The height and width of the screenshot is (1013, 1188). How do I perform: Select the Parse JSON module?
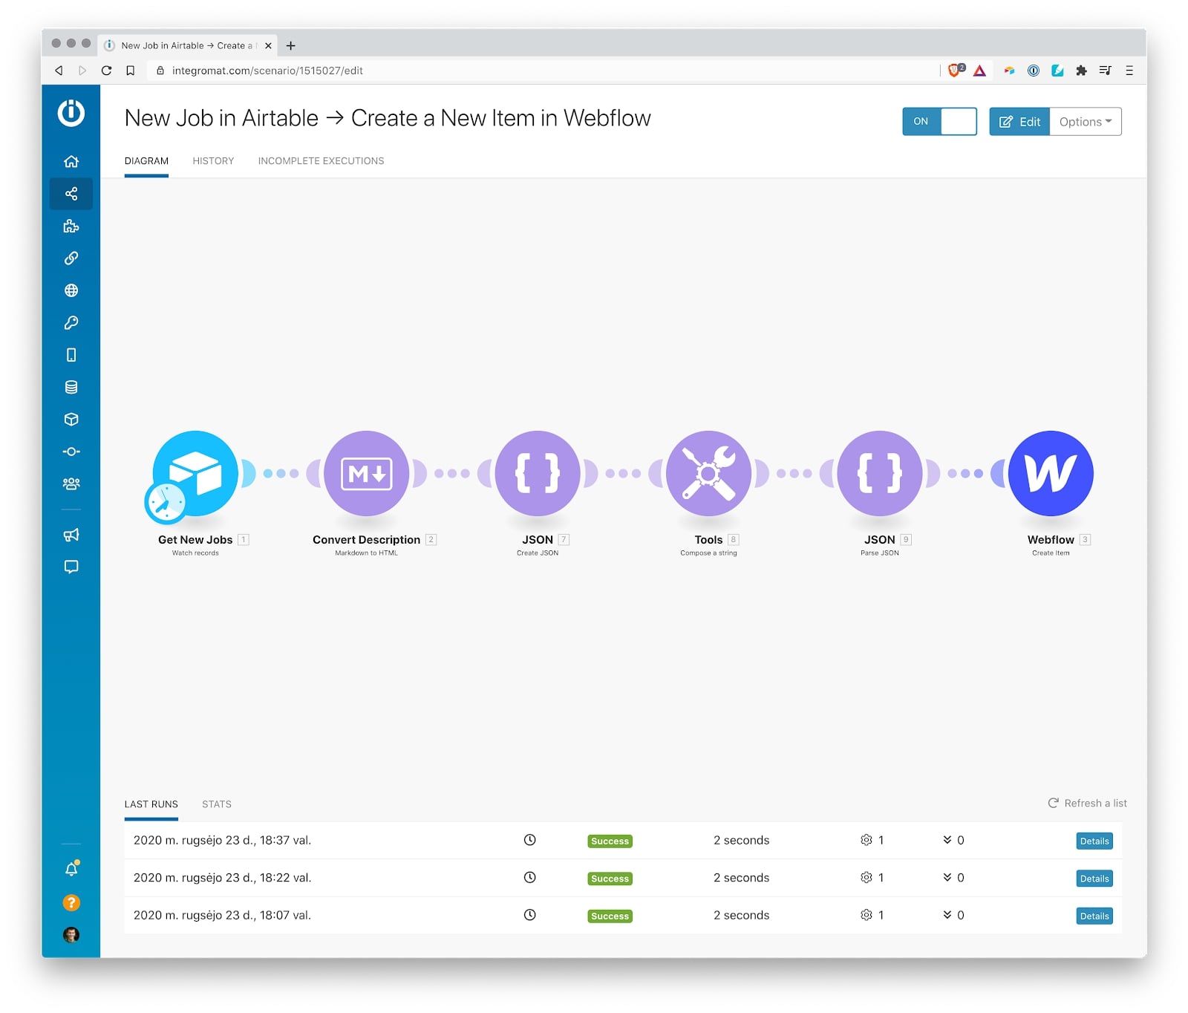[x=880, y=473]
